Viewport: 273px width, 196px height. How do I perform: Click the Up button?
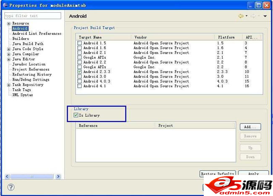250,148
